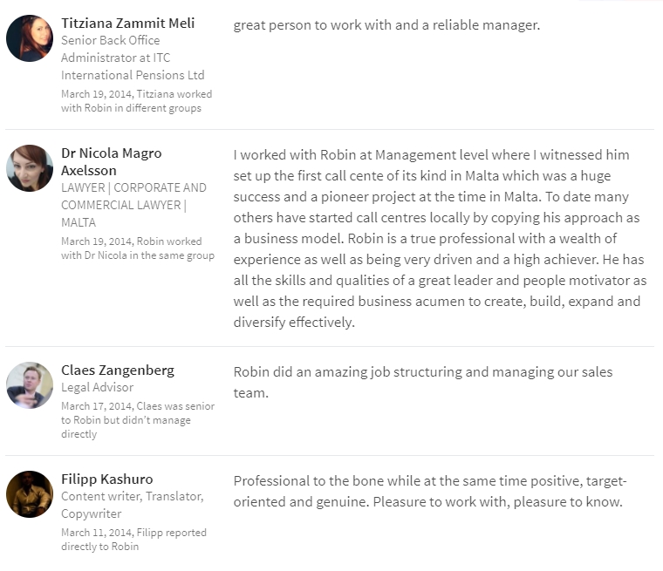This screenshot has width=663, height=571.
Task: Click the 'reliable manager' recommendation text
Action: click(386, 25)
